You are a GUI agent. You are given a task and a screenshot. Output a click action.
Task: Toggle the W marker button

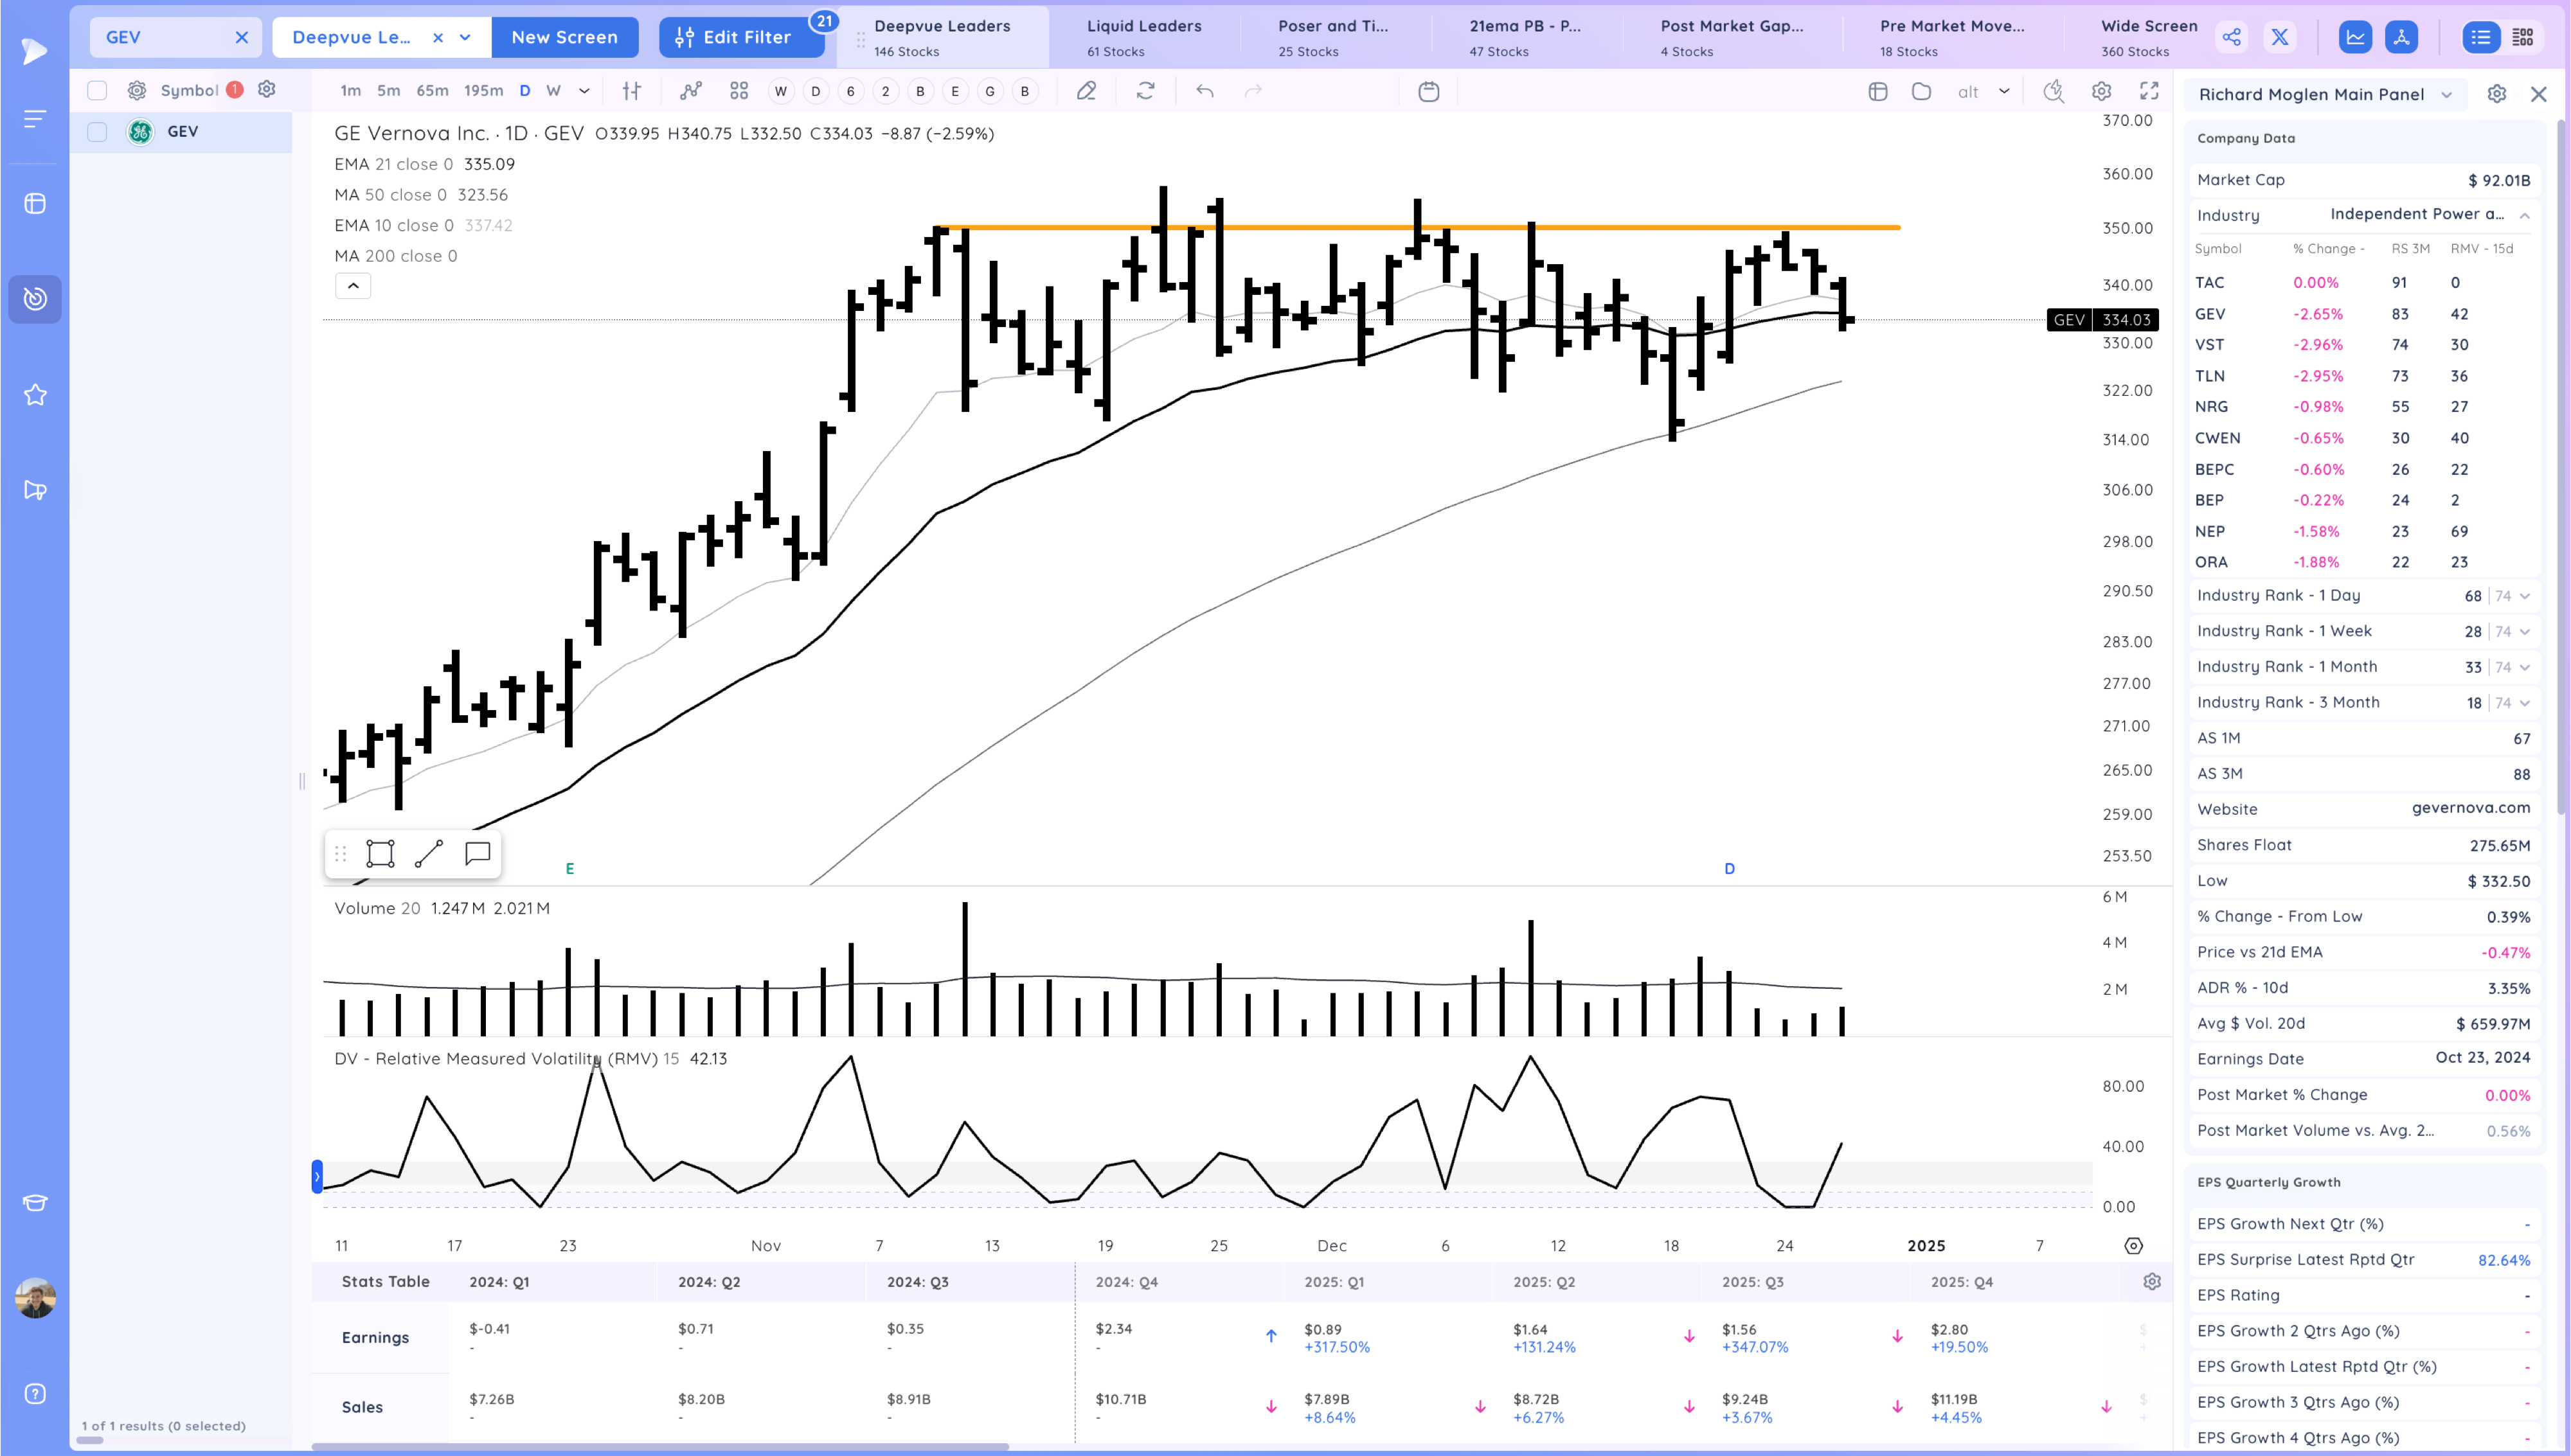(780, 91)
